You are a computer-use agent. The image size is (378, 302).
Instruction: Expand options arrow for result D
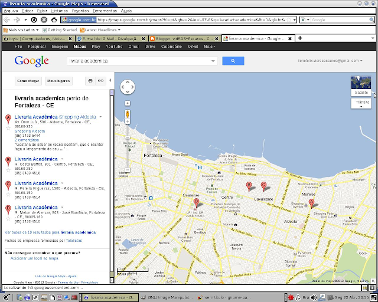coord(62,207)
